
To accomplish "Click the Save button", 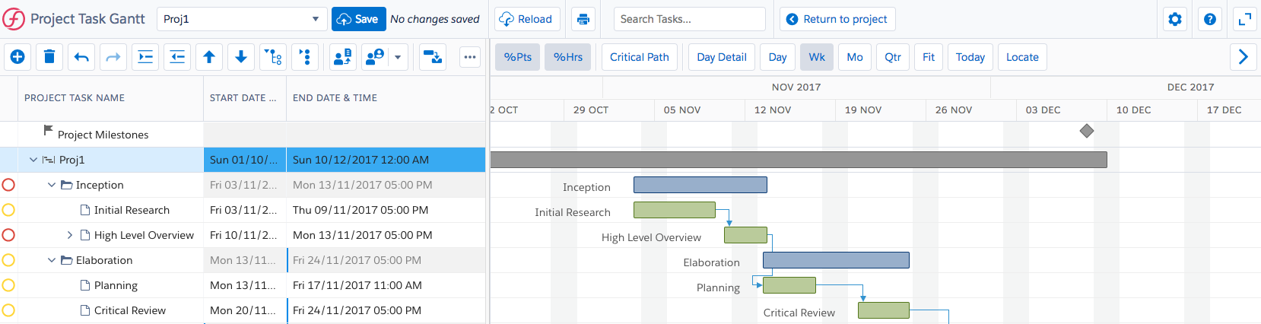I will (x=358, y=19).
